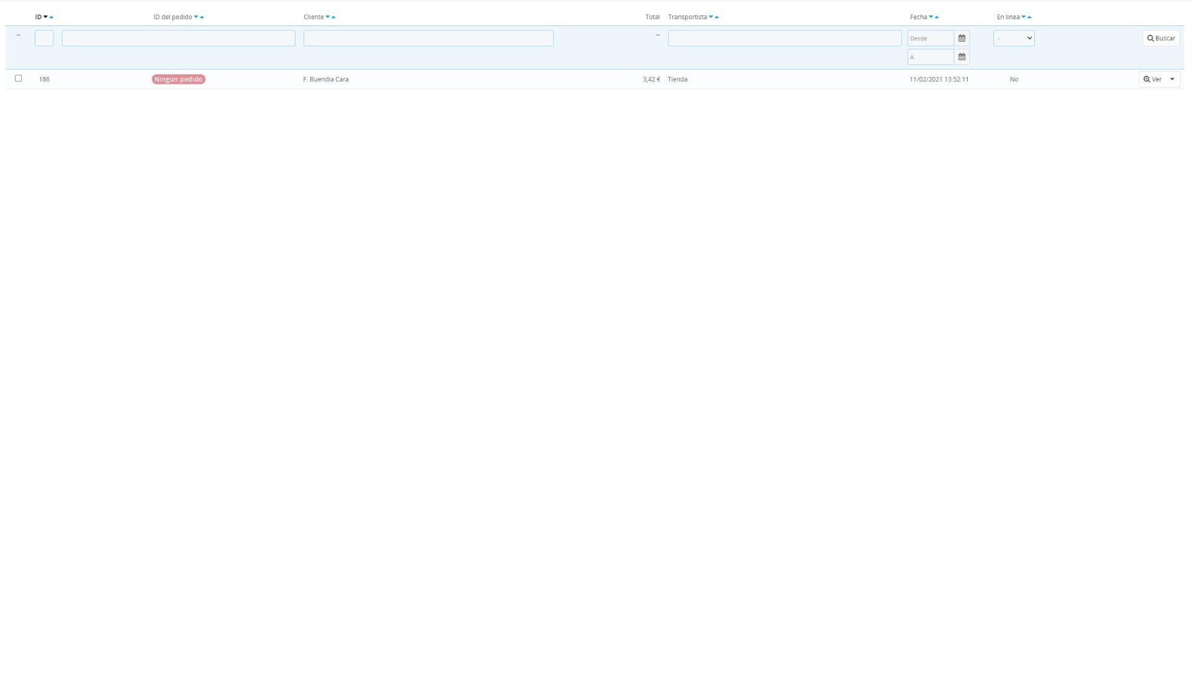View cart 186 with Ver button
Viewport: 1192px width, 693px height.
point(1153,79)
